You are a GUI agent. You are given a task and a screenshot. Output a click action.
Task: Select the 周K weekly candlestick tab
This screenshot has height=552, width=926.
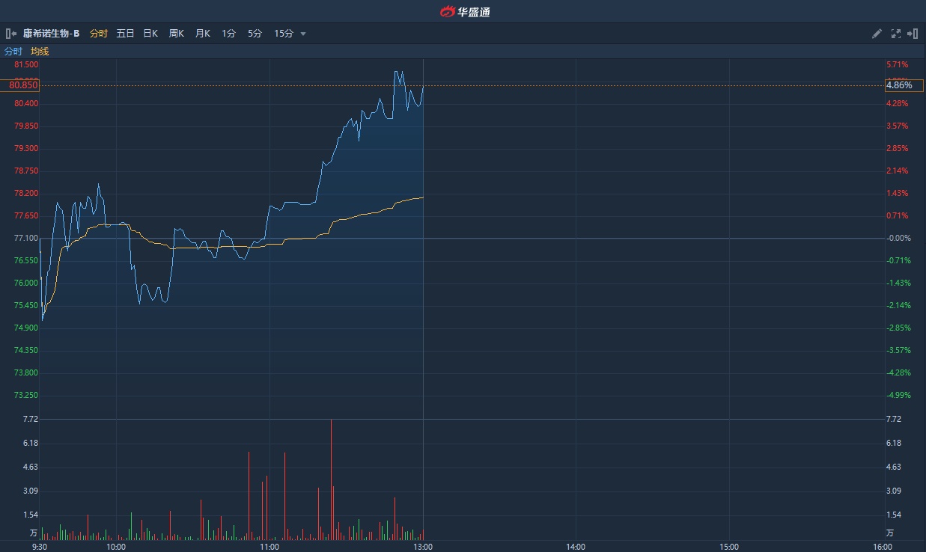177,34
